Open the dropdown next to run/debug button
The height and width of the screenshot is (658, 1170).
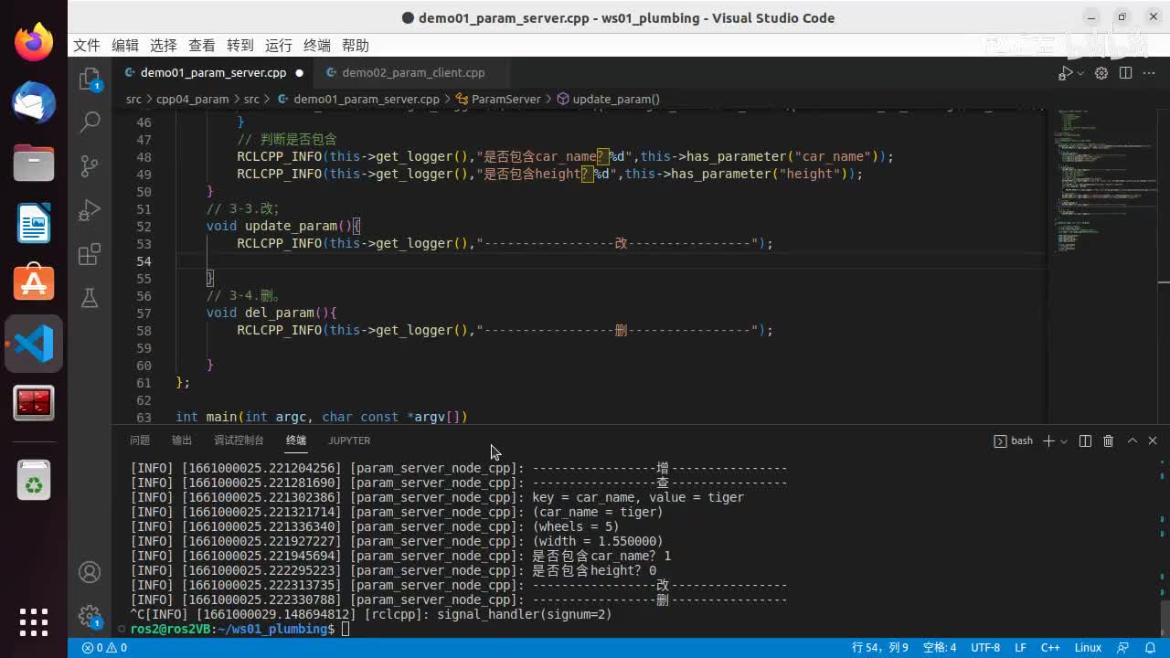1080,73
